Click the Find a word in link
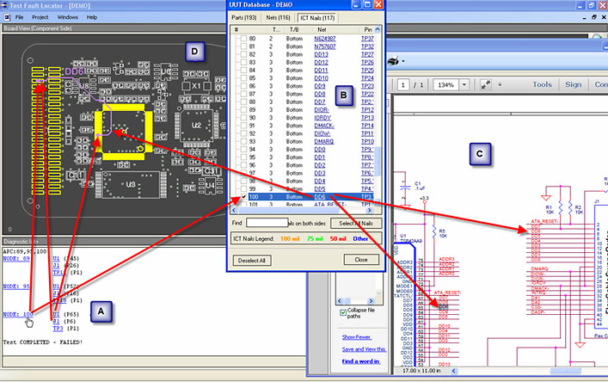Image resolution: width=608 pixels, height=382 pixels. click(360, 361)
